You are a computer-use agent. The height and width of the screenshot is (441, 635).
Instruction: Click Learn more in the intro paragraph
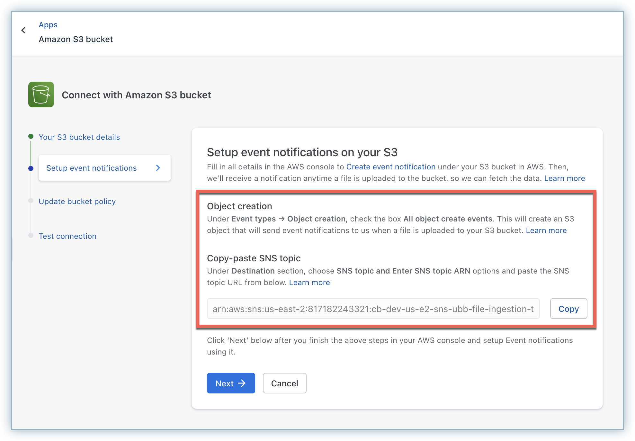pos(564,178)
